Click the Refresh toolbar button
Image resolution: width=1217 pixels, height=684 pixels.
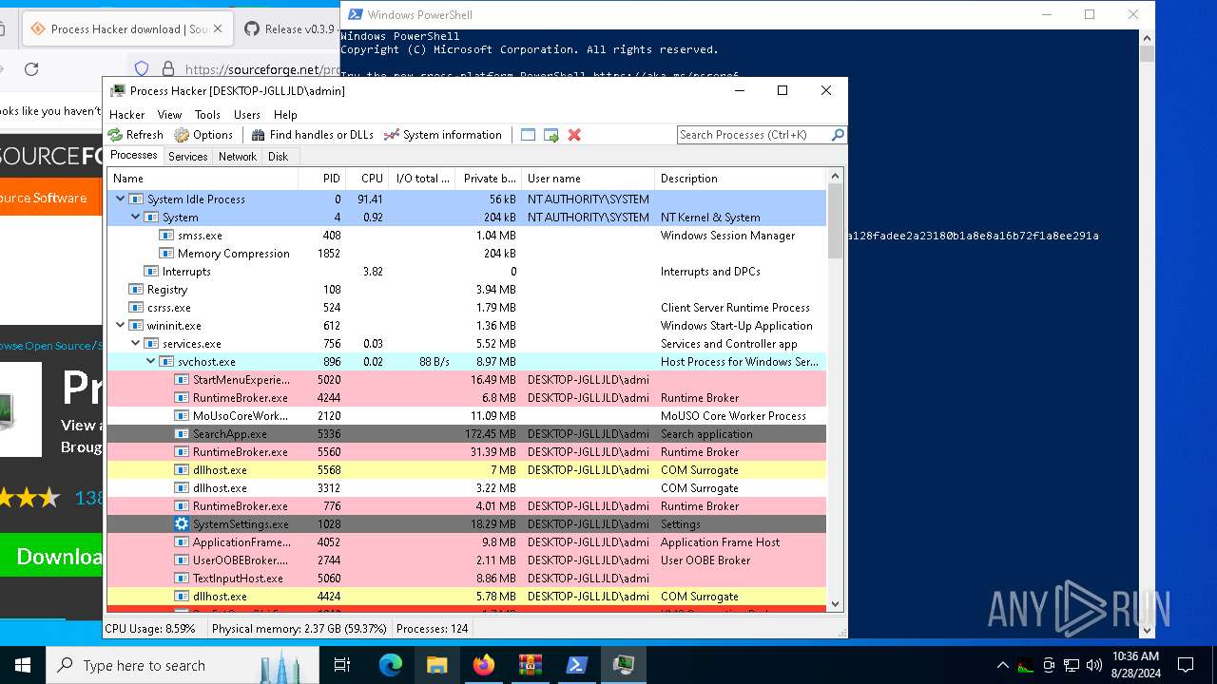136,135
